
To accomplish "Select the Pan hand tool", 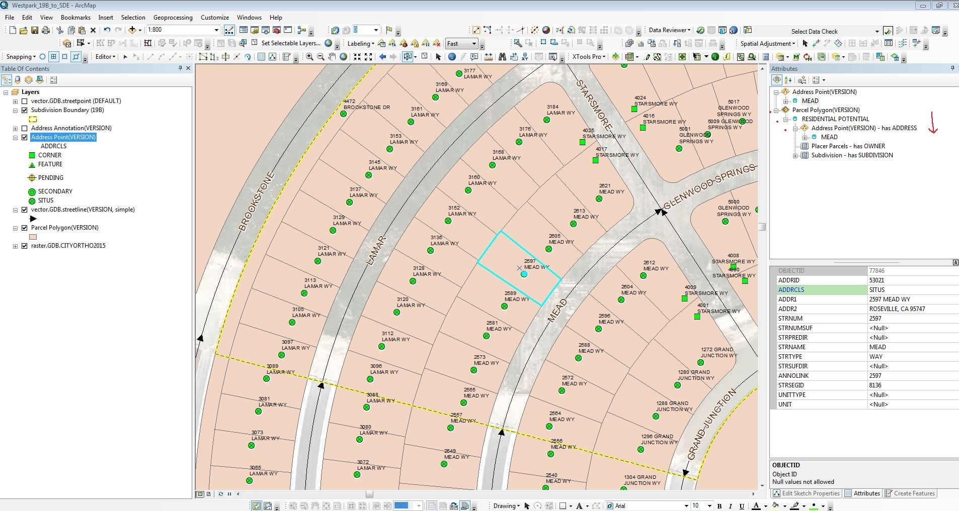I will coord(332,57).
